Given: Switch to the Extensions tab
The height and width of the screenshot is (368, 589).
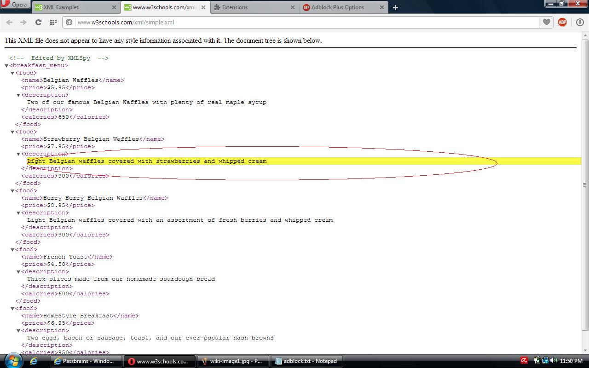Looking at the screenshot, I should pos(254,7).
